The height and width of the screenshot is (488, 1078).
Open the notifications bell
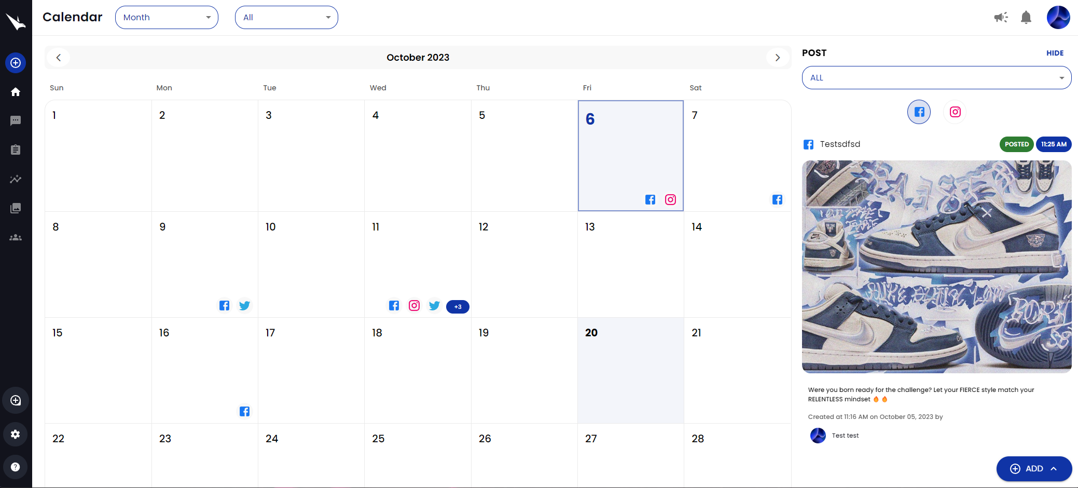(1026, 18)
